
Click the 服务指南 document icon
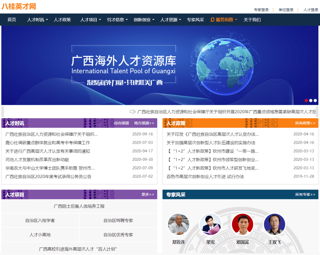tap(212, 20)
